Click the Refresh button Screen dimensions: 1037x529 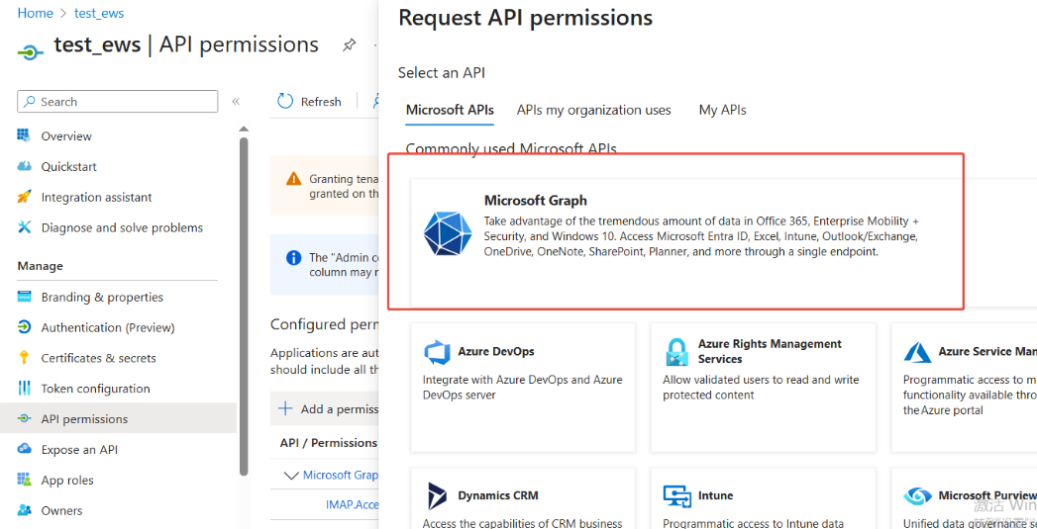coord(309,101)
